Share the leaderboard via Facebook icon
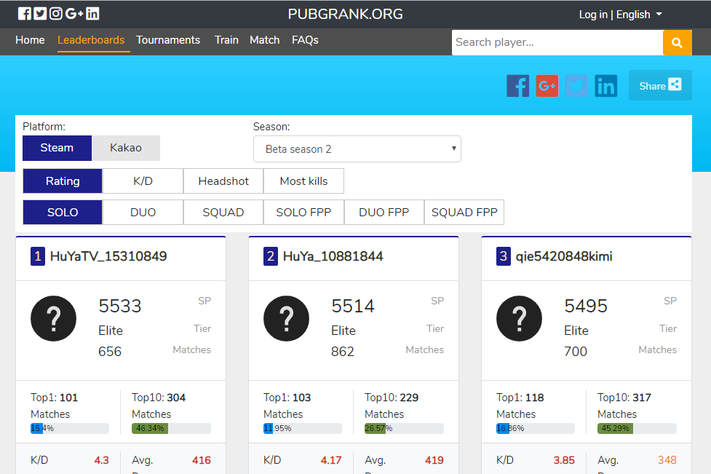Screen dimensions: 711x474 [518, 85]
